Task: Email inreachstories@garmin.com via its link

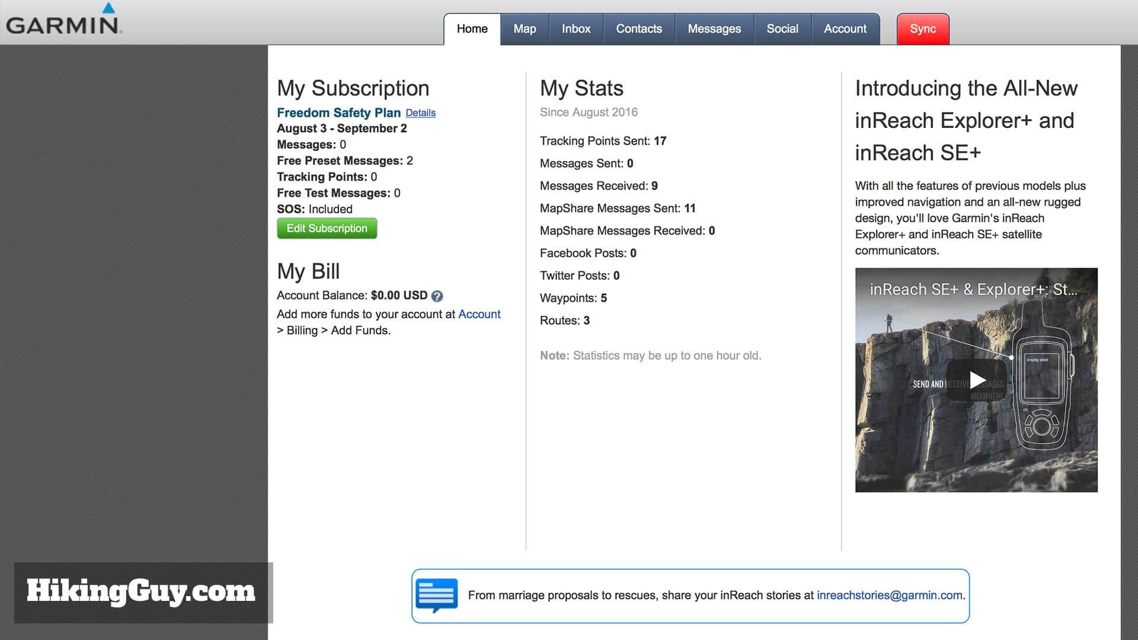Action: (888, 596)
